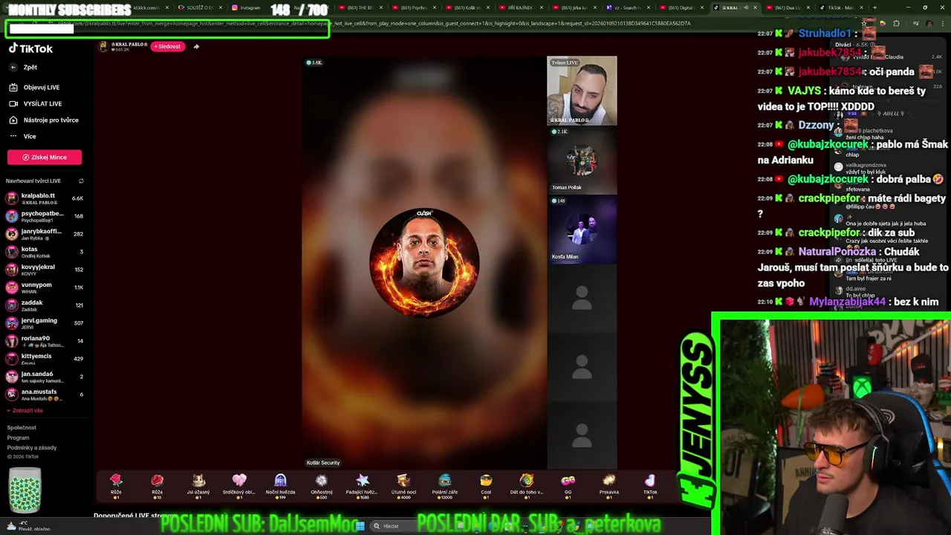Send the Růža gift costing 10
Image resolution: width=951 pixels, height=535 pixels.
click(x=157, y=485)
